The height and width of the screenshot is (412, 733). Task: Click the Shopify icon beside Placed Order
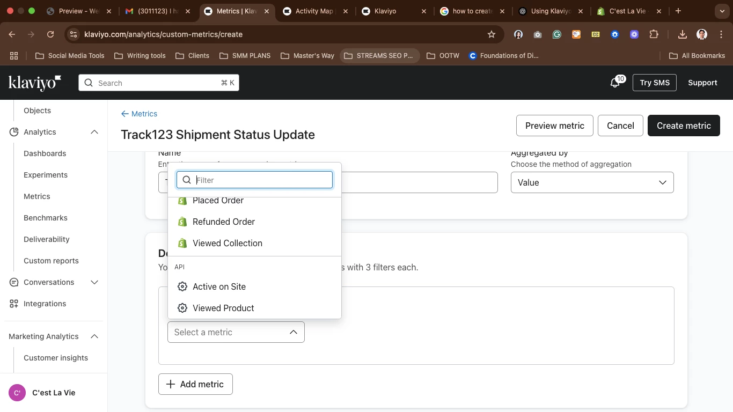click(x=182, y=201)
